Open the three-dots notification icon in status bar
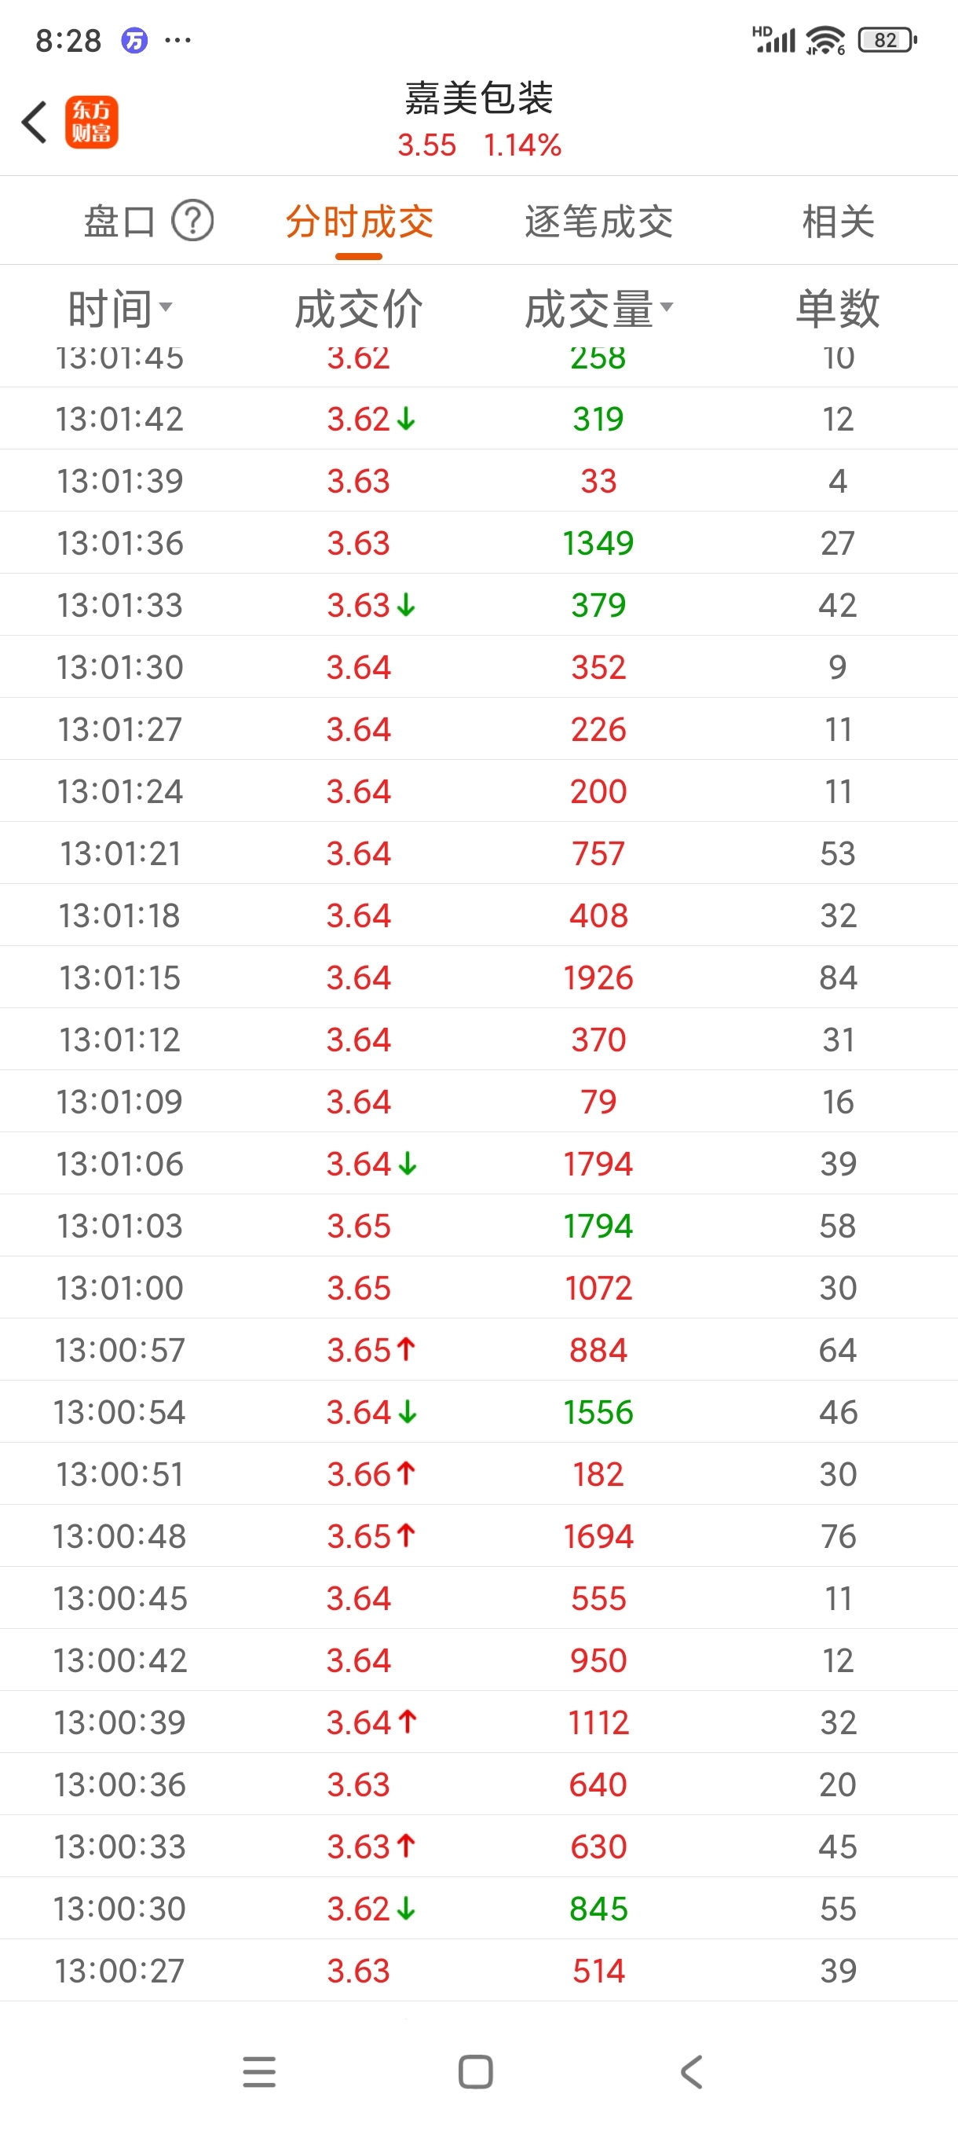The image size is (958, 2131). (x=177, y=40)
